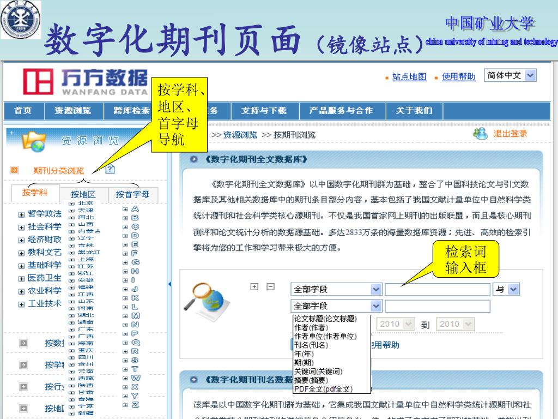
Task: Click the arrow icon beside 按学 row
Action: (23, 364)
